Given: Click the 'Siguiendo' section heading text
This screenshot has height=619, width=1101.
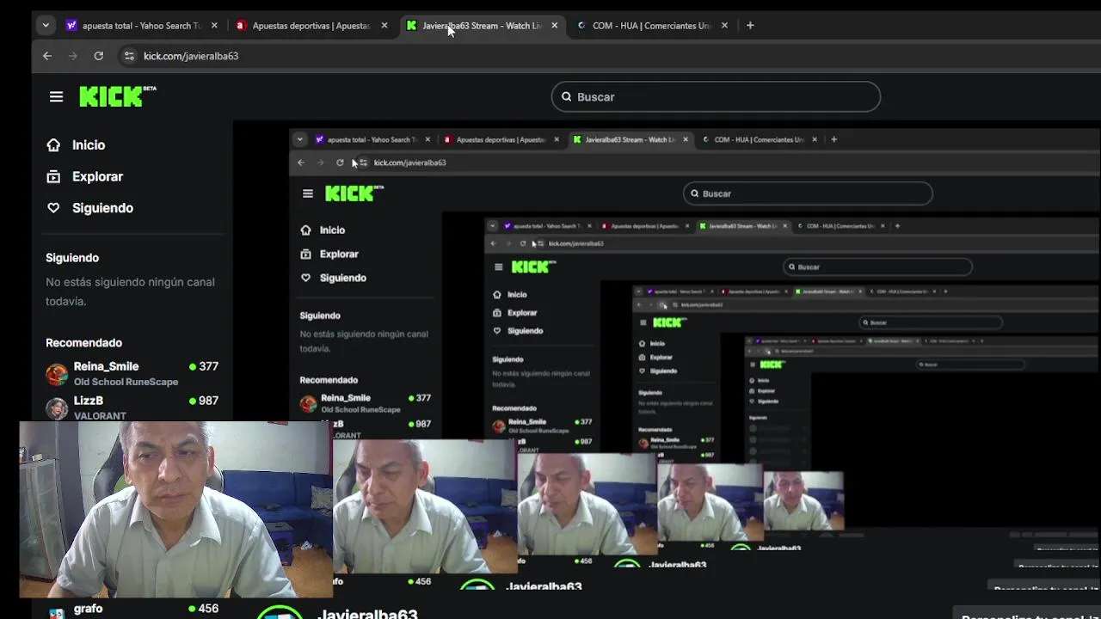Looking at the screenshot, I should tap(72, 258).
